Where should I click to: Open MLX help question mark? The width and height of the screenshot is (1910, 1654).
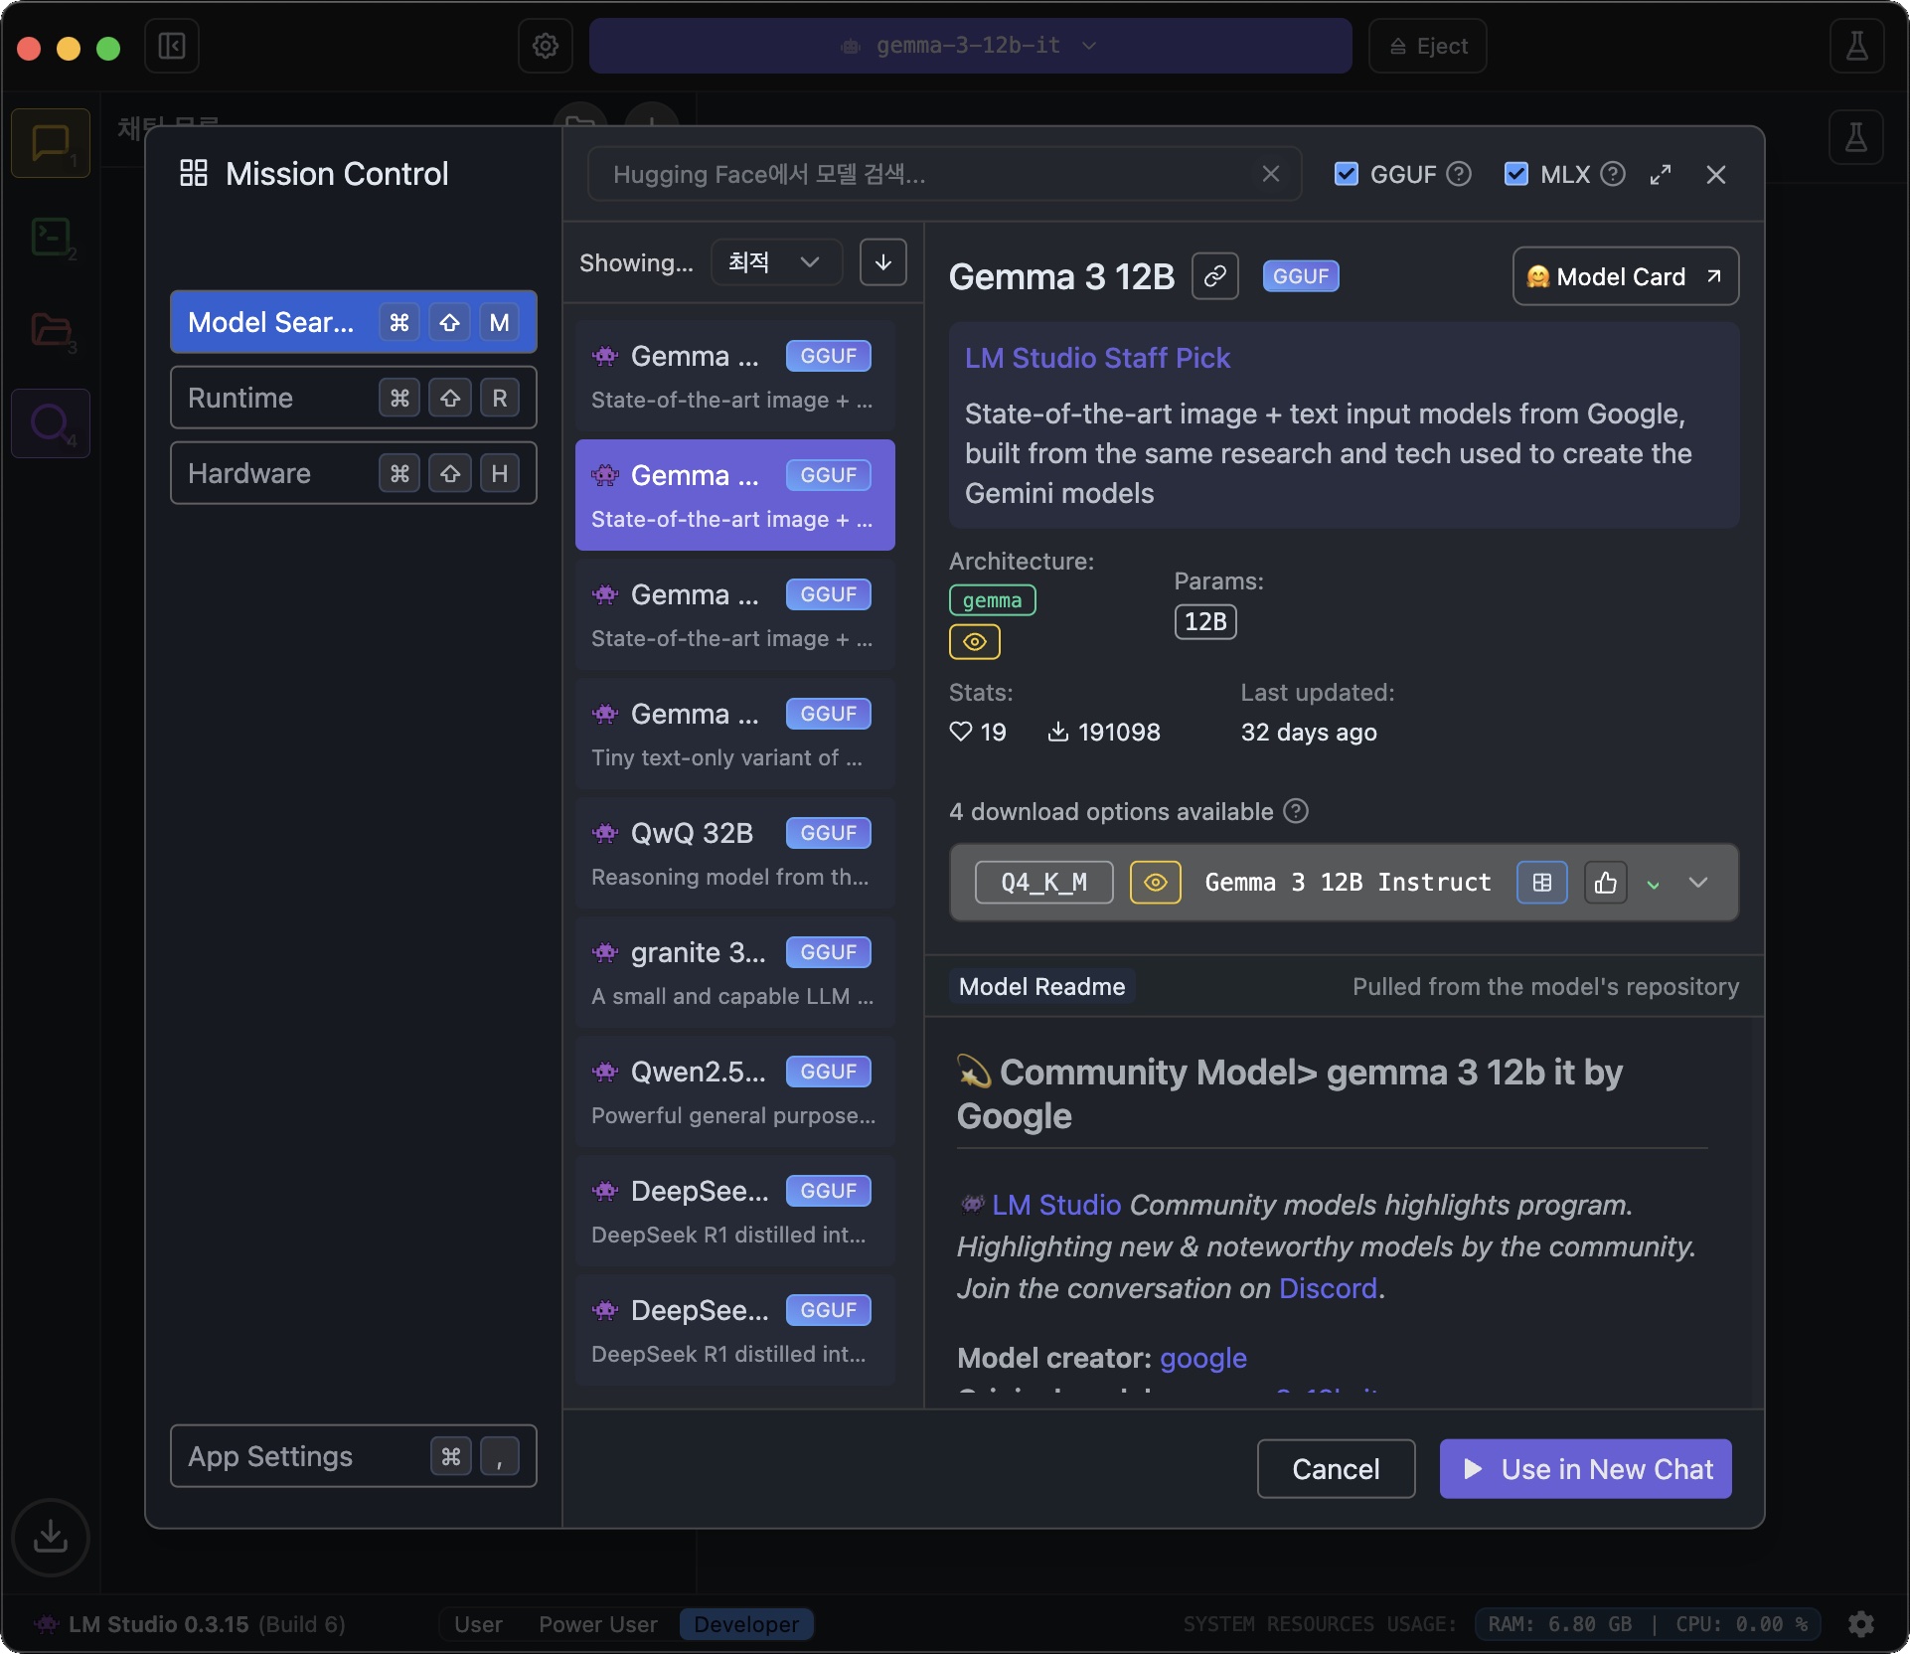click(x=1613, y=174)
